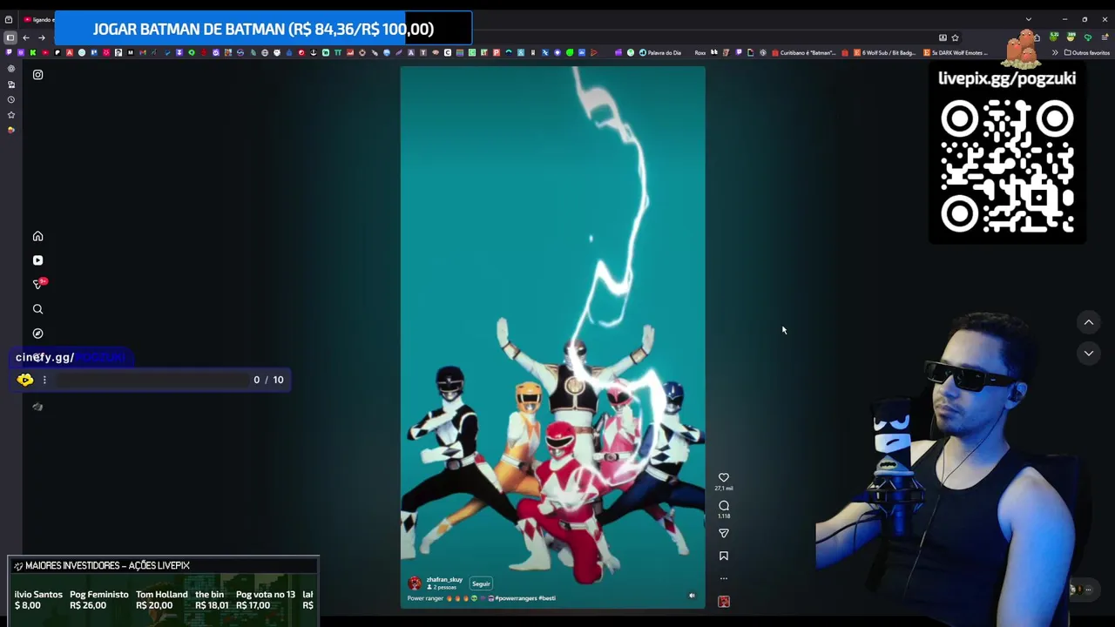The image size is (1115, 627).
Task: Open the collections icon in browser sidebar
Action: coord(10,84)
